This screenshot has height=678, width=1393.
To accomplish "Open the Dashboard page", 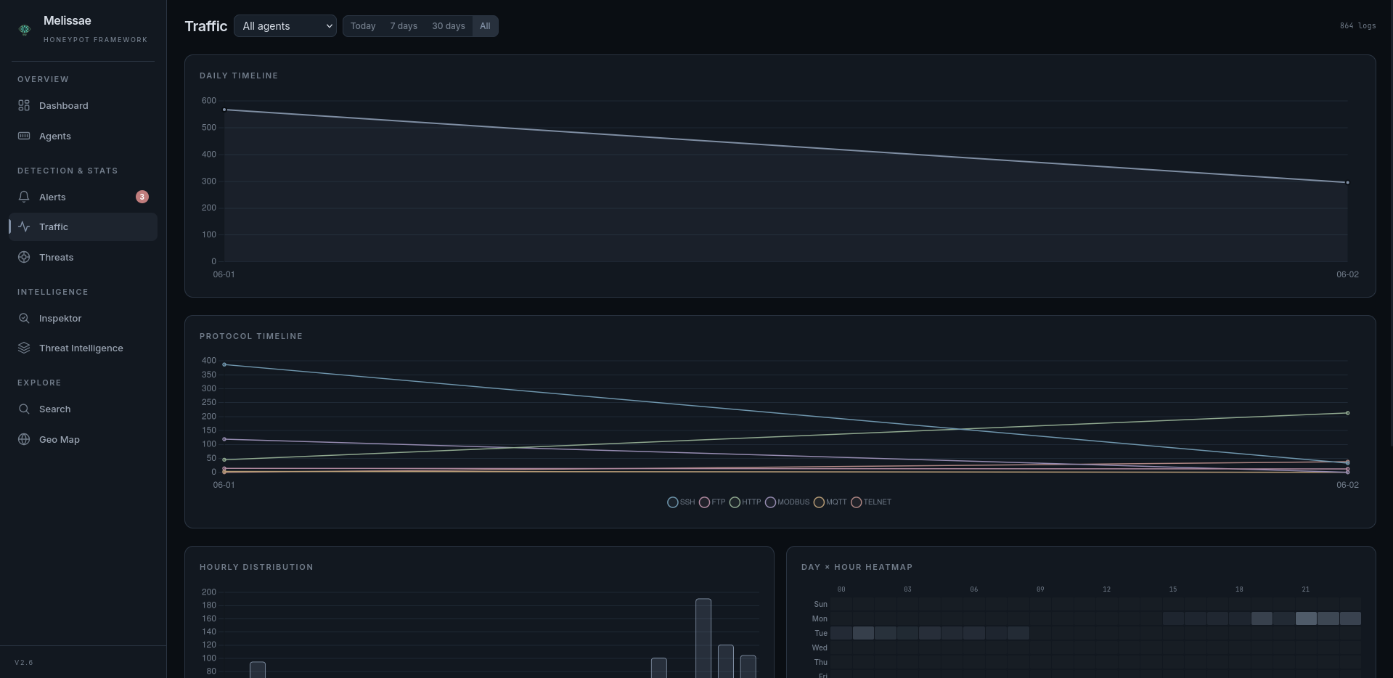I will click(x=83, y=105).
